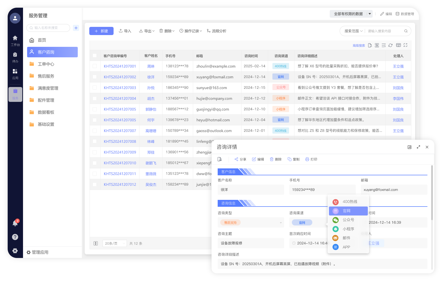Screen dimensions: 442x281
Task: Open the help question mark icon
Action: (x=15, y=237)
